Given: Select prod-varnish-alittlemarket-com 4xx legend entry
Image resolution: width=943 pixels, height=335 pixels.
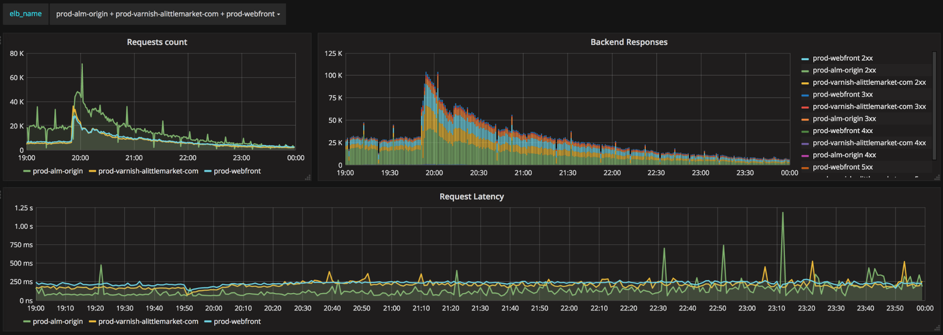Looking at the screenshot, I should point(869,143).
